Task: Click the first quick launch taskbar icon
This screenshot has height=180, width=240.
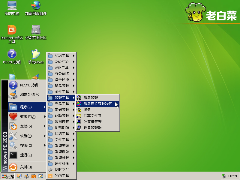Action: tap(19, 176)
